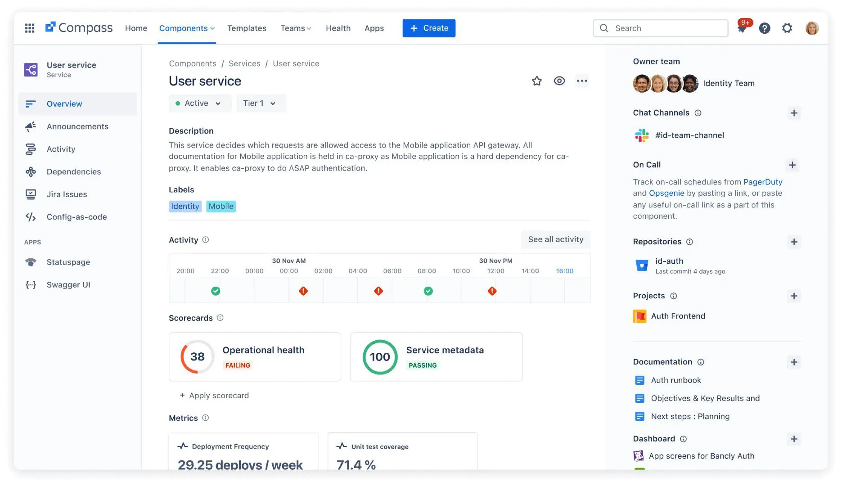Screen dimensions: 842x486
Task: Click the Metrics info icon
Action: (206, 418)
